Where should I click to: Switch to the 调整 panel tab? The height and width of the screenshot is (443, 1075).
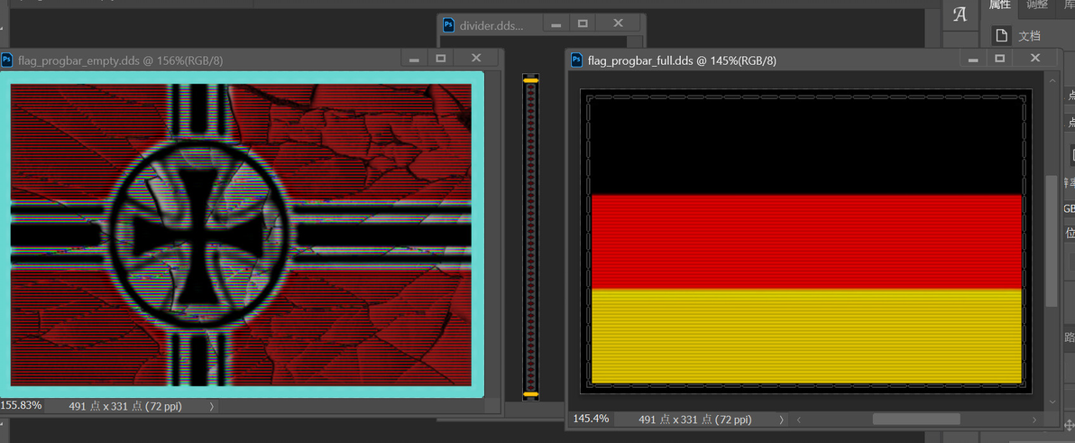[x=1036, y=5]
